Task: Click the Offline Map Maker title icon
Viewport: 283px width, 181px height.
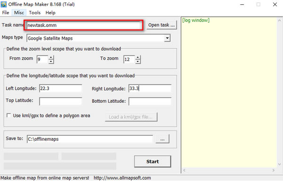Action: [4, 4]
